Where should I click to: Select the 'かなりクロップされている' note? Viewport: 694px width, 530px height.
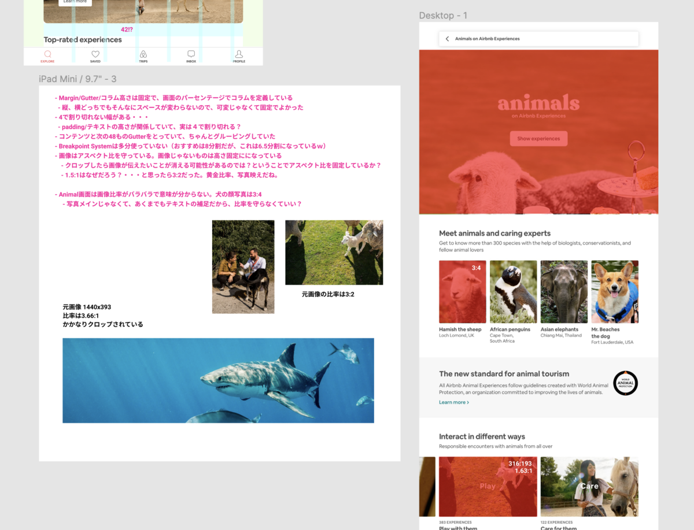click(x=103, y=324)
